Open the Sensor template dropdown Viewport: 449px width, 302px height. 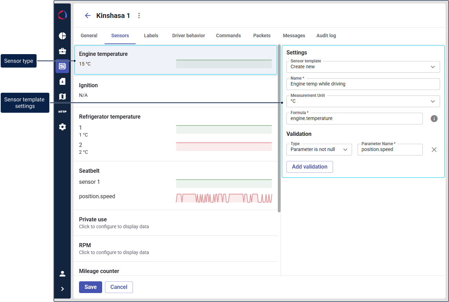363,67
